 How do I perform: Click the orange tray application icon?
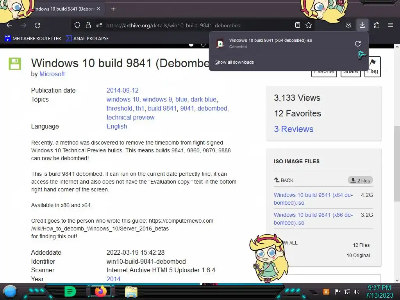point(326,291)
